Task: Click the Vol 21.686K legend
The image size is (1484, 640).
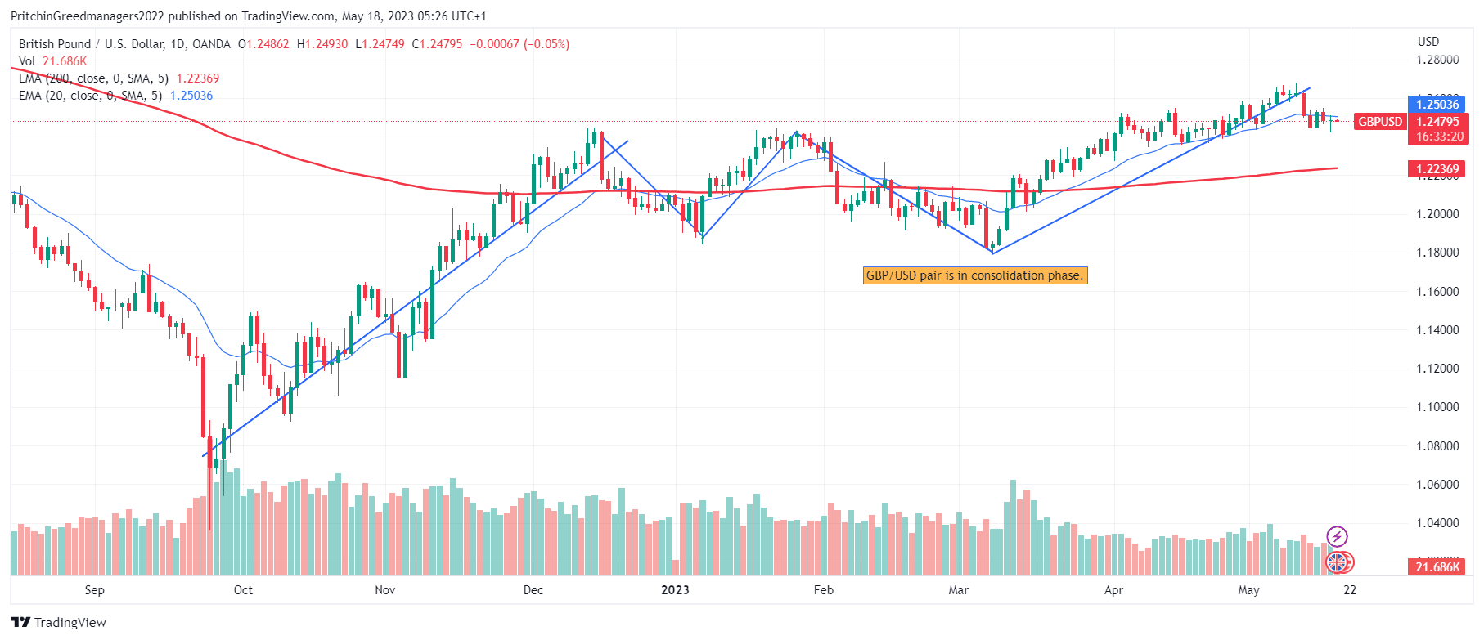Action: pyautogui.click(x=52, y=61)
